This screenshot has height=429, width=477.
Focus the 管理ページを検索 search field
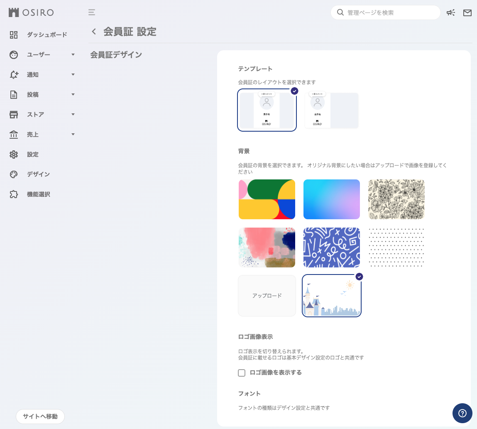(385, 12)
